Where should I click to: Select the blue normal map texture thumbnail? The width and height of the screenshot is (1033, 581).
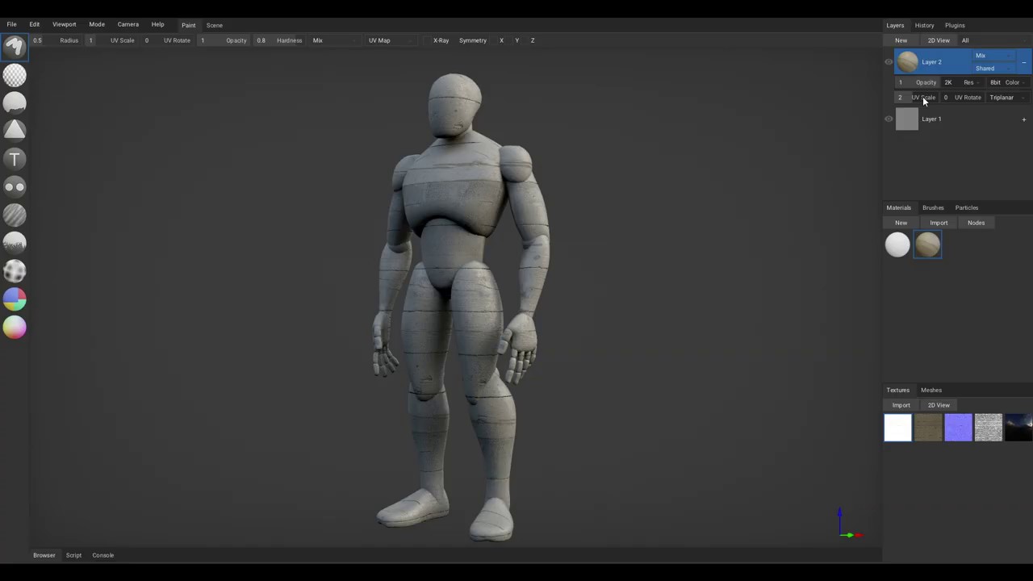(x=958, y=428)
